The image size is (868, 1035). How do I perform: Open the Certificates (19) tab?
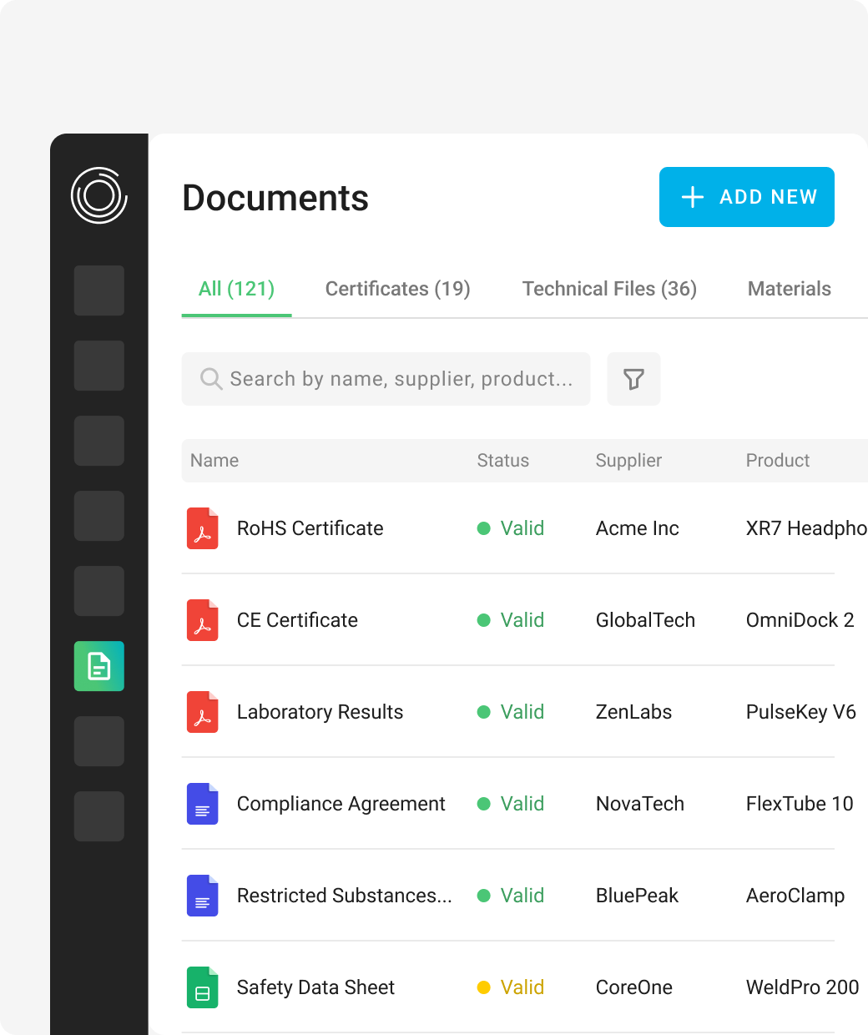pos(397,289)
